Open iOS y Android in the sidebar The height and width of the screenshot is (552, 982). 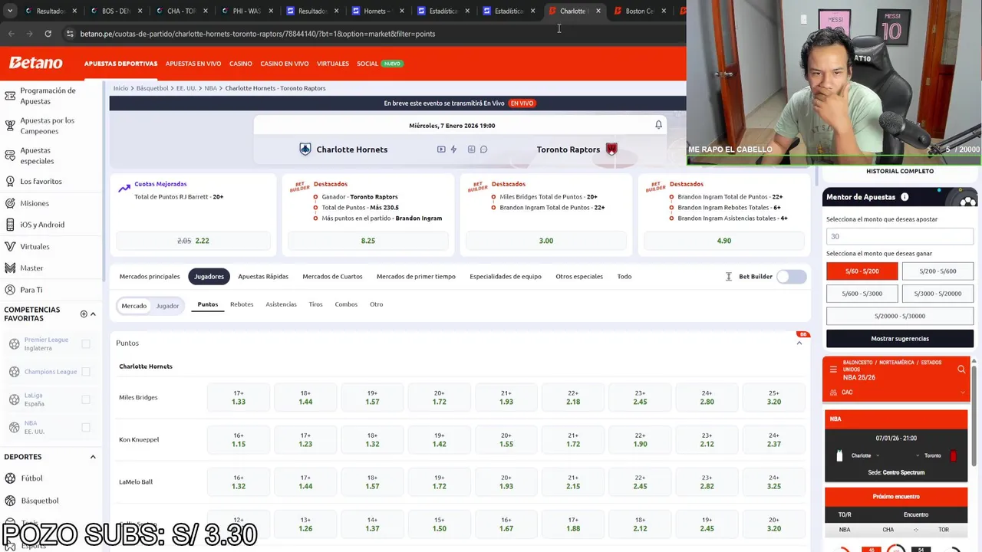(x=42, y=225)
